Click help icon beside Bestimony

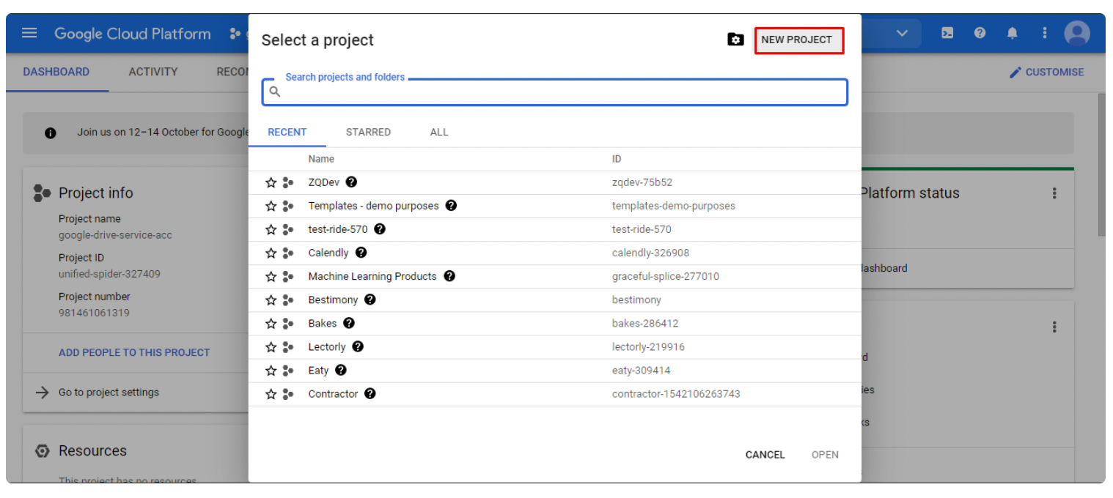pyautogui.click(x=370, y=300)
